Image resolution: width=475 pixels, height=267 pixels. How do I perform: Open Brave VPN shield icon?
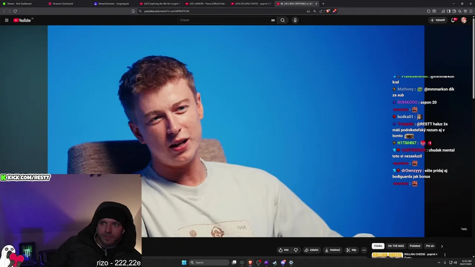click(x=465, y=11)
